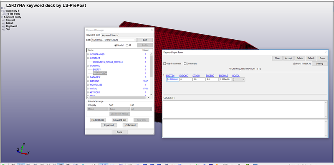Expand the Contact node under Keyword Entity
This screenshot has height=165, width=334.
click(4, 20)
